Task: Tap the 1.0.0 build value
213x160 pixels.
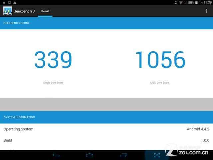Action: 205,140
